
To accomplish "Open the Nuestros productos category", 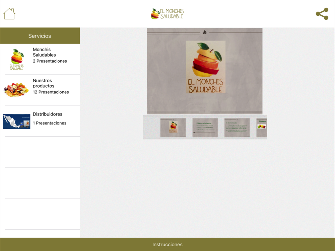I will [x=40, y=90].
